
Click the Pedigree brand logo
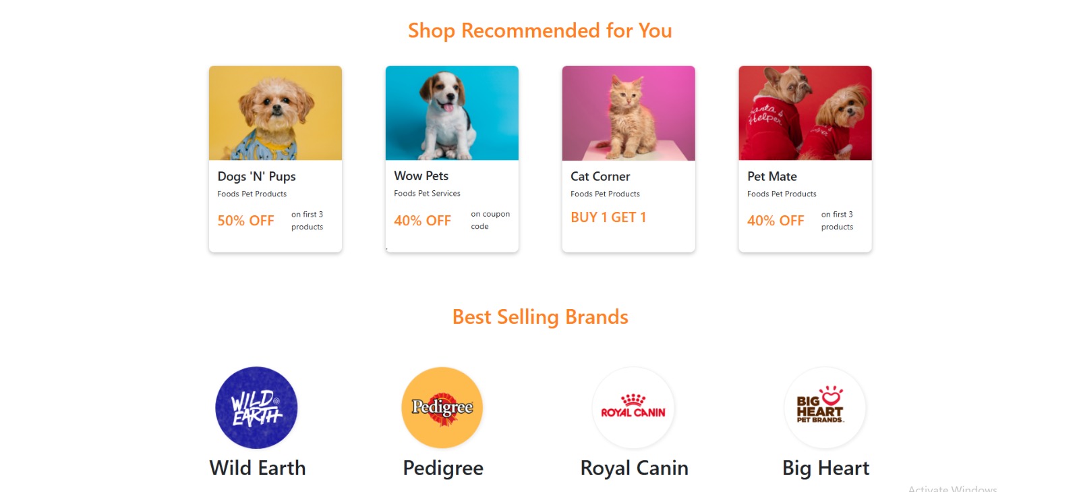(x=442, y=408)
